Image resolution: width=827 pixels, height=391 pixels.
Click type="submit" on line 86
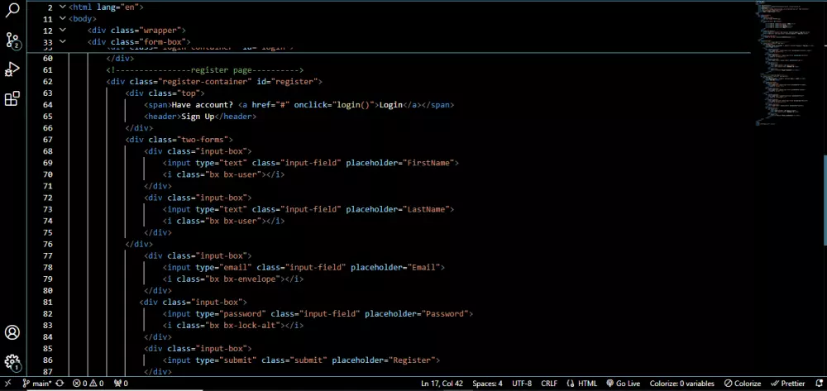click(227, 360)
